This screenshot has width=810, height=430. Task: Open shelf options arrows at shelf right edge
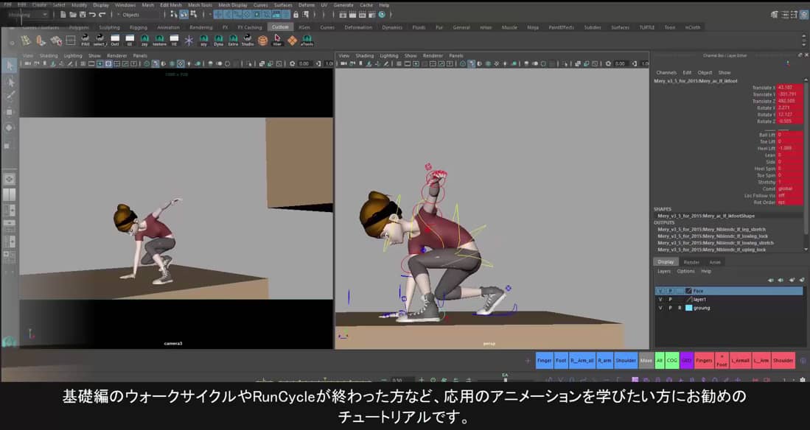(804, 40)
